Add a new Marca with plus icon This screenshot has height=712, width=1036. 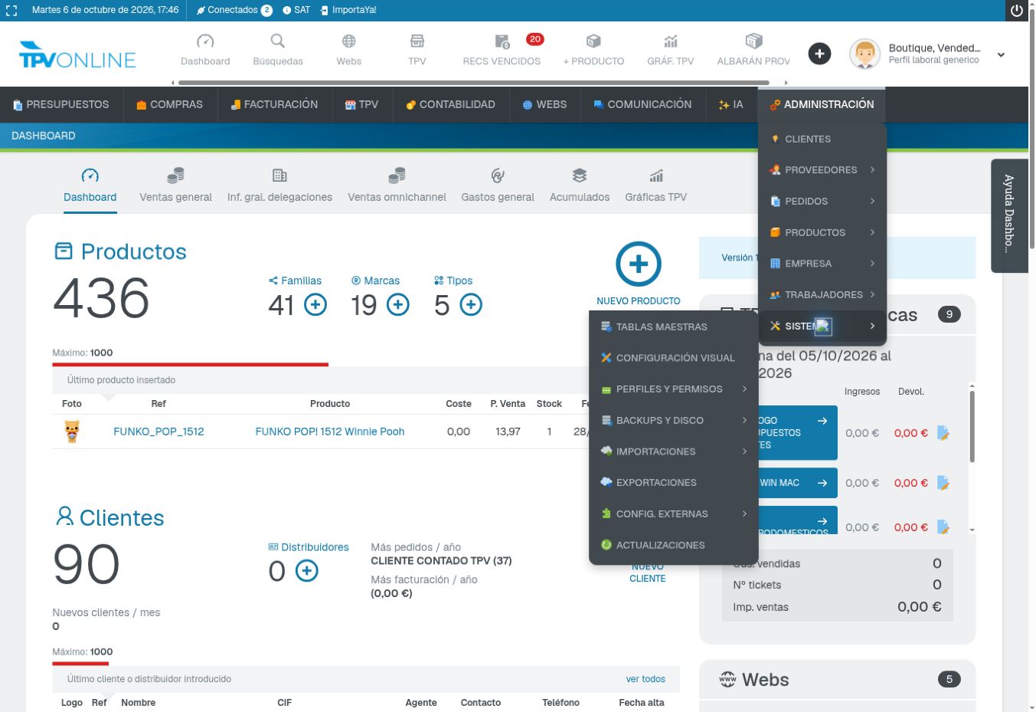tap(398, 305)
